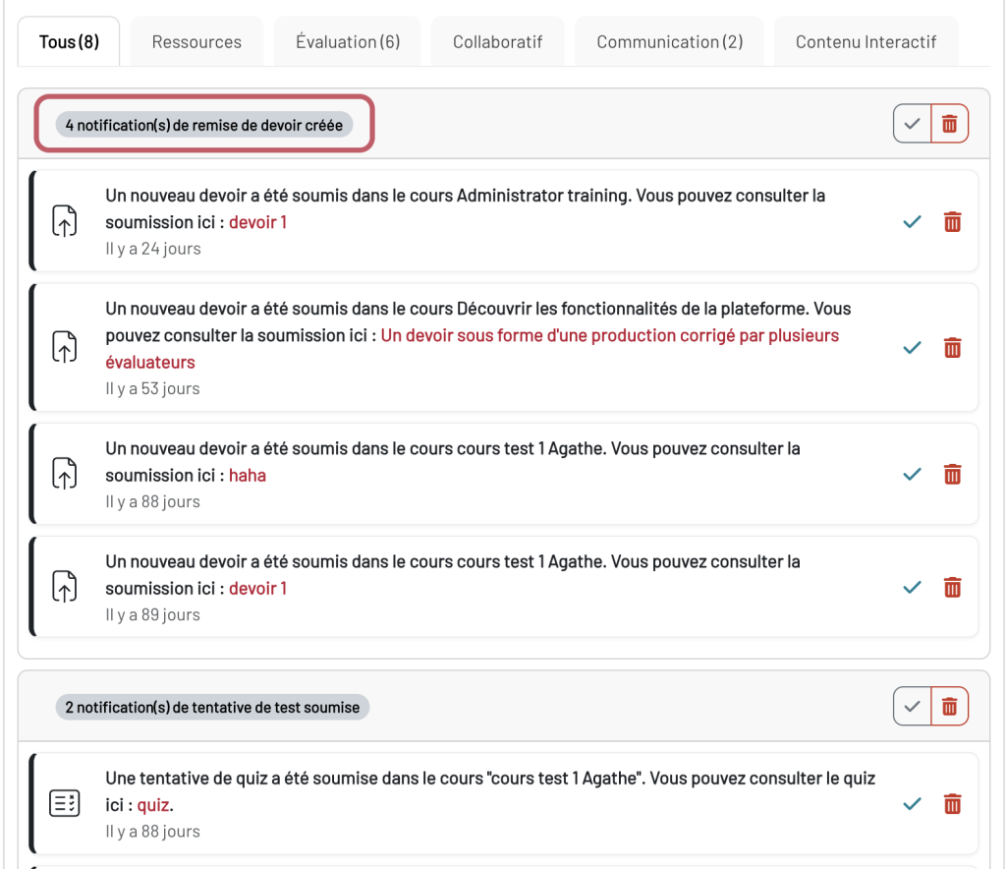1006x869 pixels.
Task: Click the '4 notification(s) de remise de devoir créée' badge
Action: click(204, 125)
